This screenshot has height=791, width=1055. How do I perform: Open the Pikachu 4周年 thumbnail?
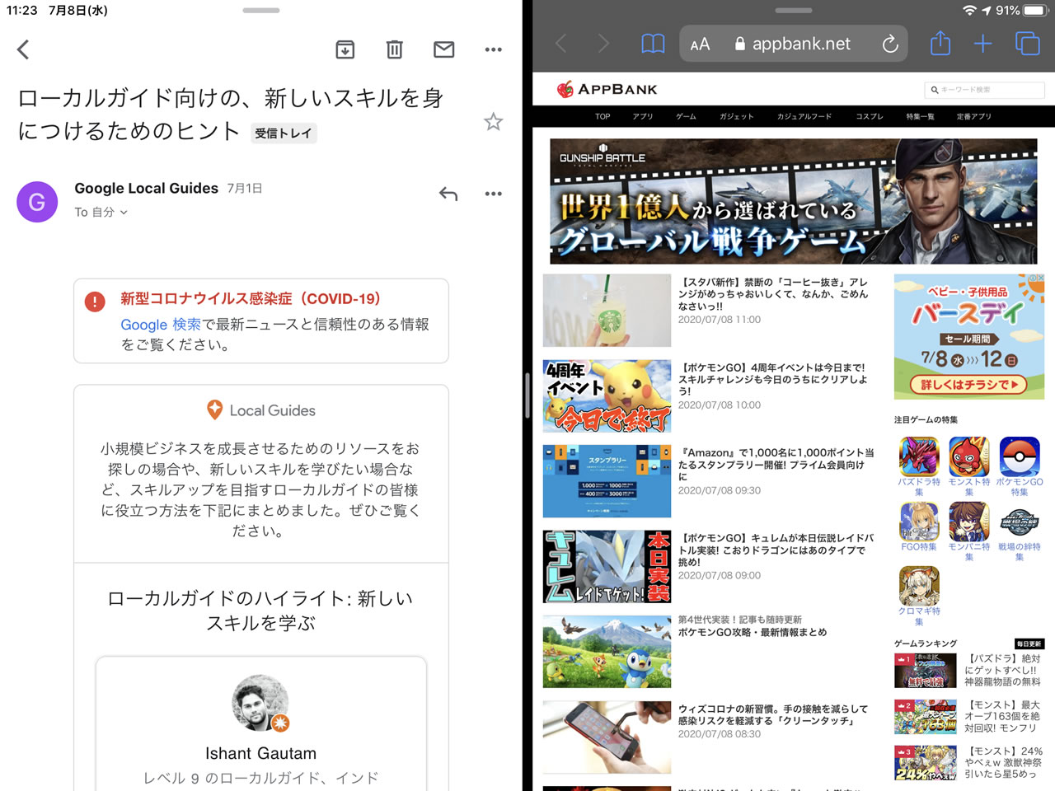(607, 395)
